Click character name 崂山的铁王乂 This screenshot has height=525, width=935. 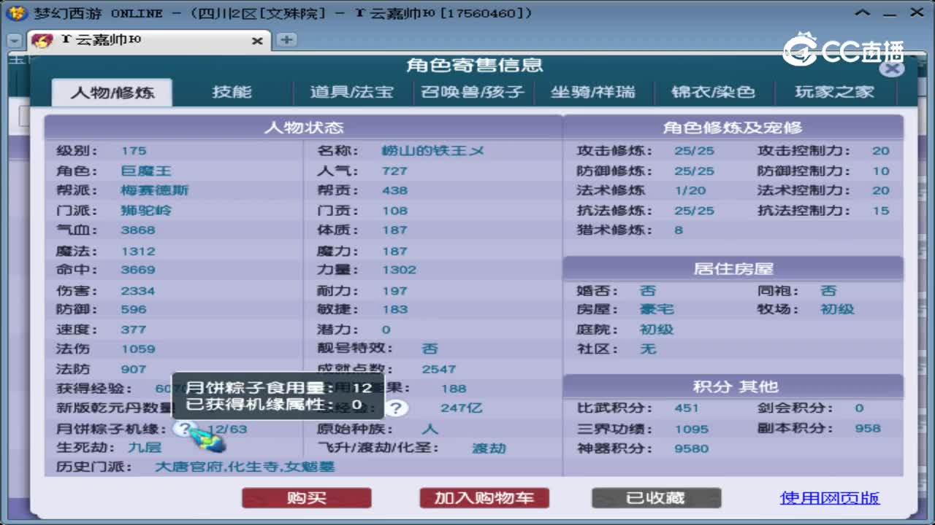pos(432,151)
